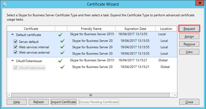
Task: Open certificate details with View button
Action: tap(189, 52)
